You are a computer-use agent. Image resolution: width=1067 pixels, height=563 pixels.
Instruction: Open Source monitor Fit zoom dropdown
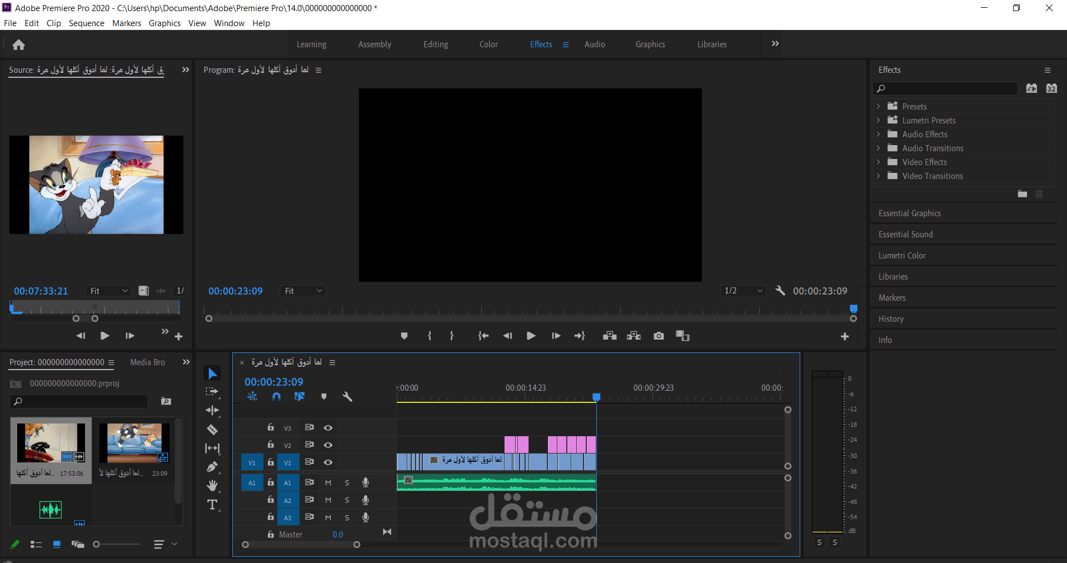point(109,291)
